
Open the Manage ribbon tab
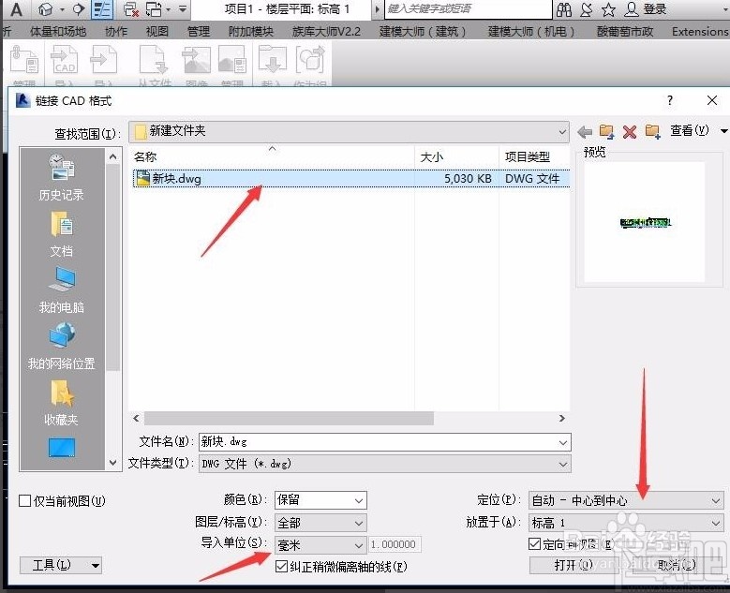click(x=199, y=32)
